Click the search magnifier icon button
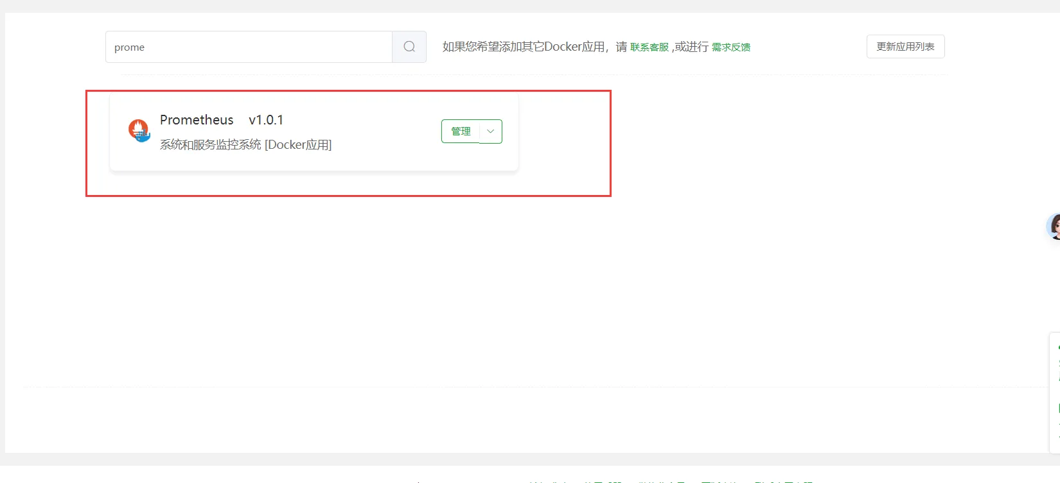This screenshot has height=483, width=1060. (409, 47)
